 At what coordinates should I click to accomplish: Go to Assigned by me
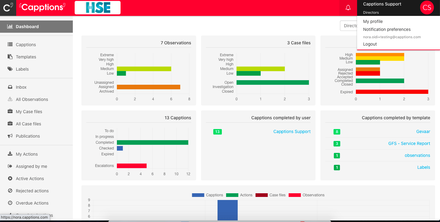pos(32,166)
